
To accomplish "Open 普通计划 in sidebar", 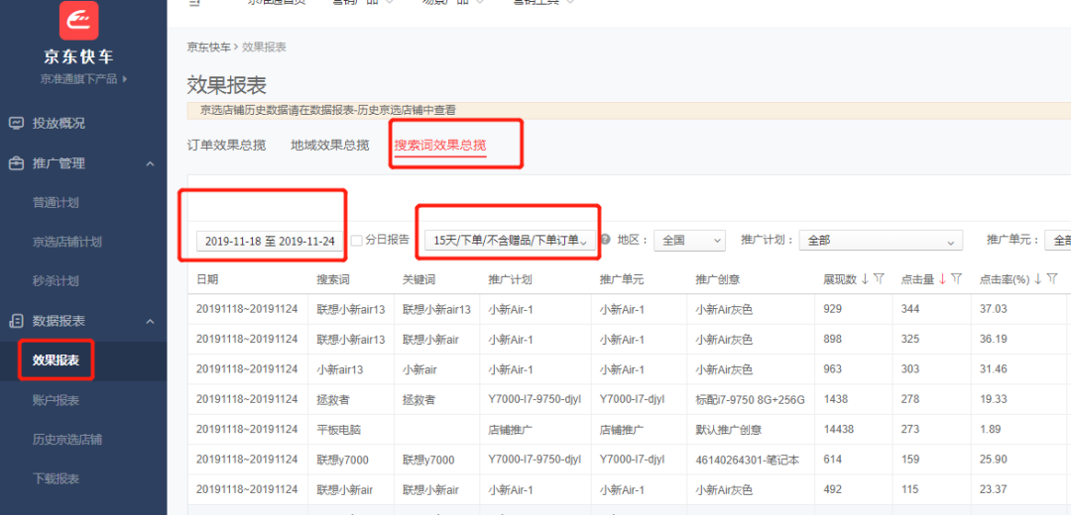I will [56, 203].
